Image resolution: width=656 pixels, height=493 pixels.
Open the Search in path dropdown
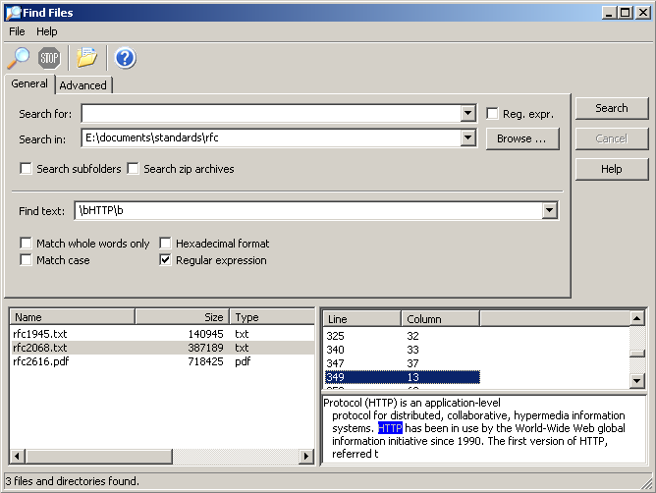467,137
